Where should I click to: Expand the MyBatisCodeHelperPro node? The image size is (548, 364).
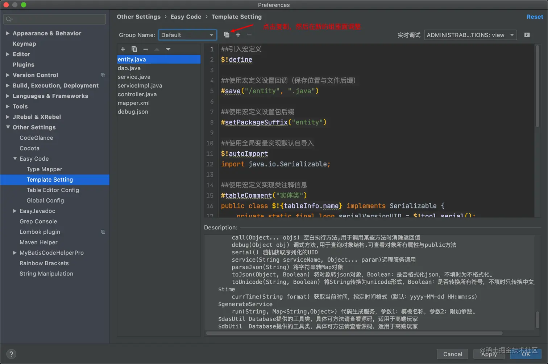pyautogui.click(x=15, y=253)
